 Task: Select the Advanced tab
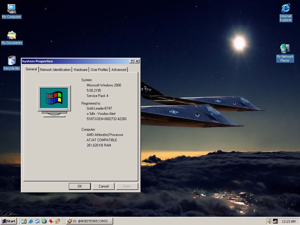pos(119,70)
